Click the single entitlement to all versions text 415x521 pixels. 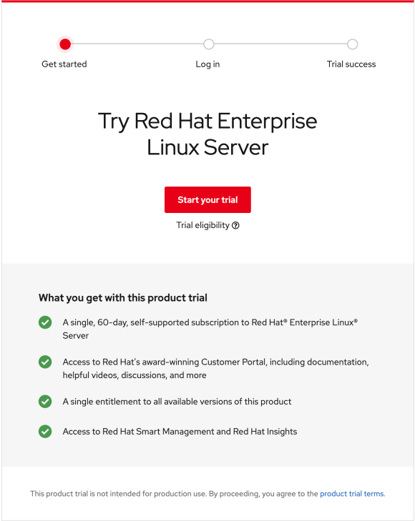tap(177, 402)
